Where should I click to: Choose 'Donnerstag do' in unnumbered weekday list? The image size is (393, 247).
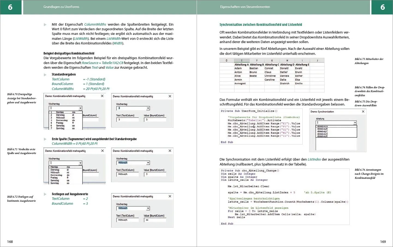click(65, 175)
